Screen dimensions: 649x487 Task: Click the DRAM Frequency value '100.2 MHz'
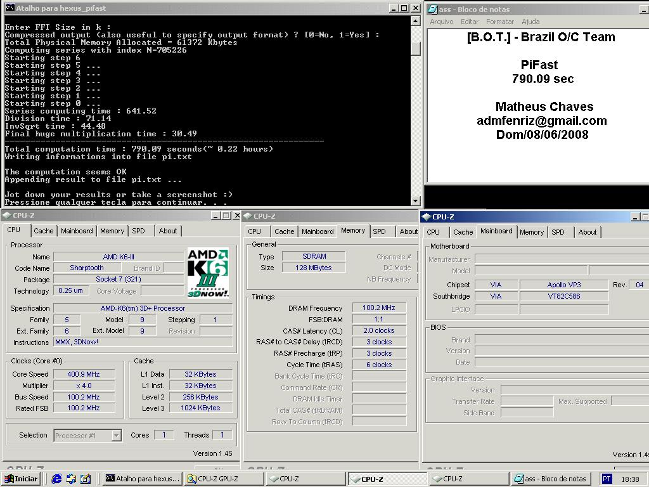pos(379,308)
